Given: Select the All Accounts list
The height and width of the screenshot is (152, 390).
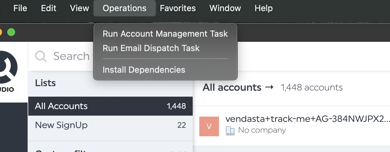Looking at the screenshot, I should [x=110, y=106].
